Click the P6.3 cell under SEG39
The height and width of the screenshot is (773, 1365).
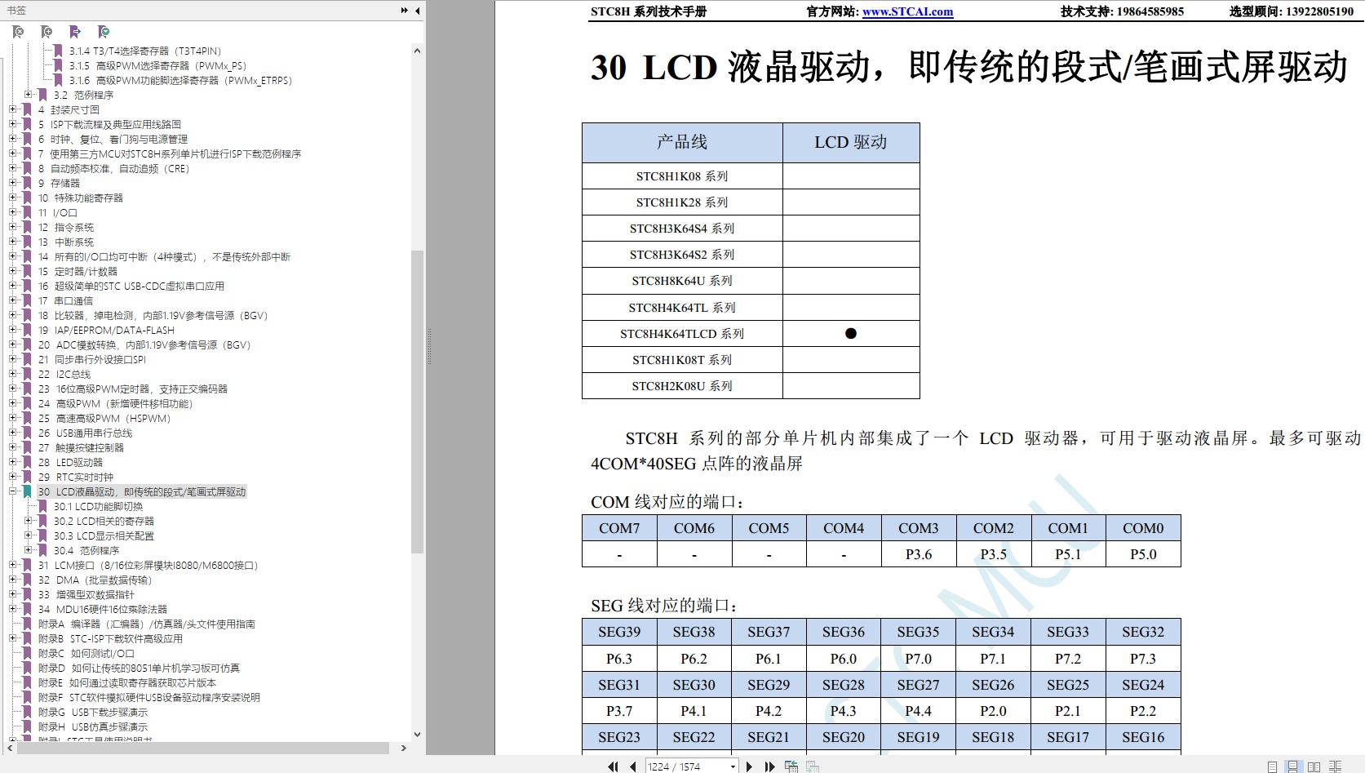pos(619,659)
